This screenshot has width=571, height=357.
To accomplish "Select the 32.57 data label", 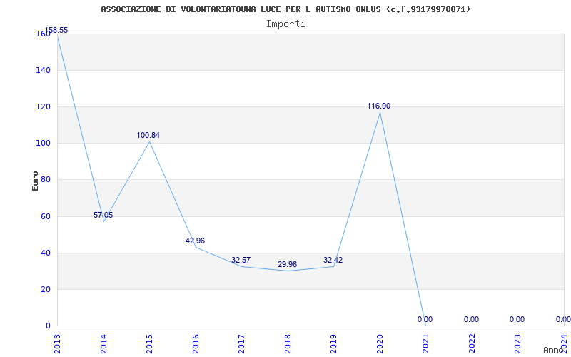I will [x=241, y=260].
